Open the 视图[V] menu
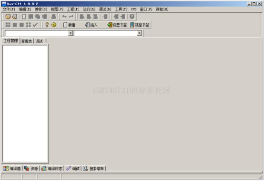The width and height of the screenshot is (264, 181). coord(57,9)
